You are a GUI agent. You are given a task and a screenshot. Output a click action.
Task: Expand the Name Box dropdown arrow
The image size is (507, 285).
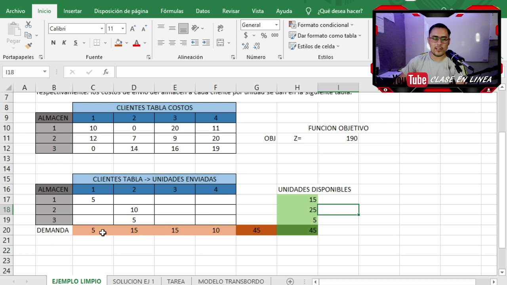tap(45, 72)
